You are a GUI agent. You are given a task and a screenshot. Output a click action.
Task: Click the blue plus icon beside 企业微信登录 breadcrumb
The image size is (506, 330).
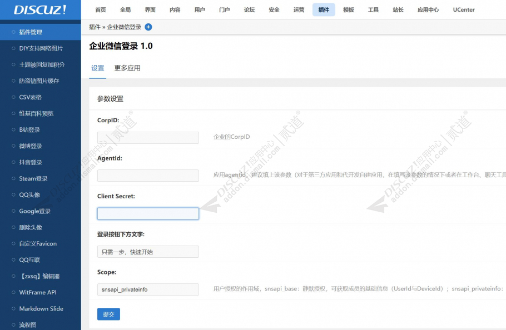pyautogui.click(x=148, y=27)
